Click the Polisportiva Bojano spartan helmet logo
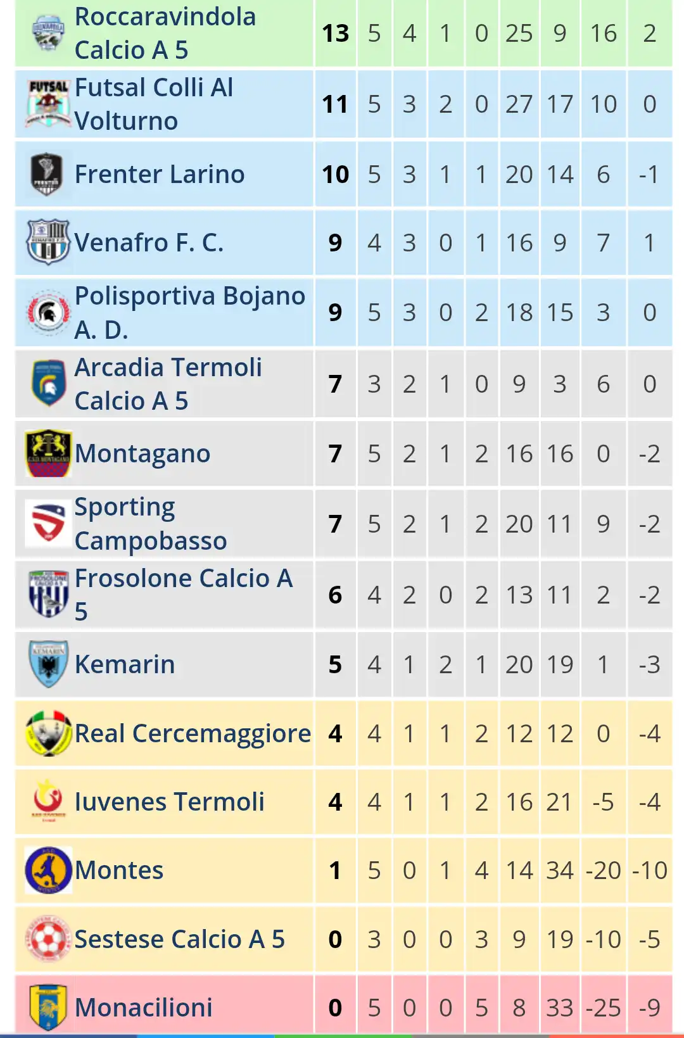 point(48,312)
